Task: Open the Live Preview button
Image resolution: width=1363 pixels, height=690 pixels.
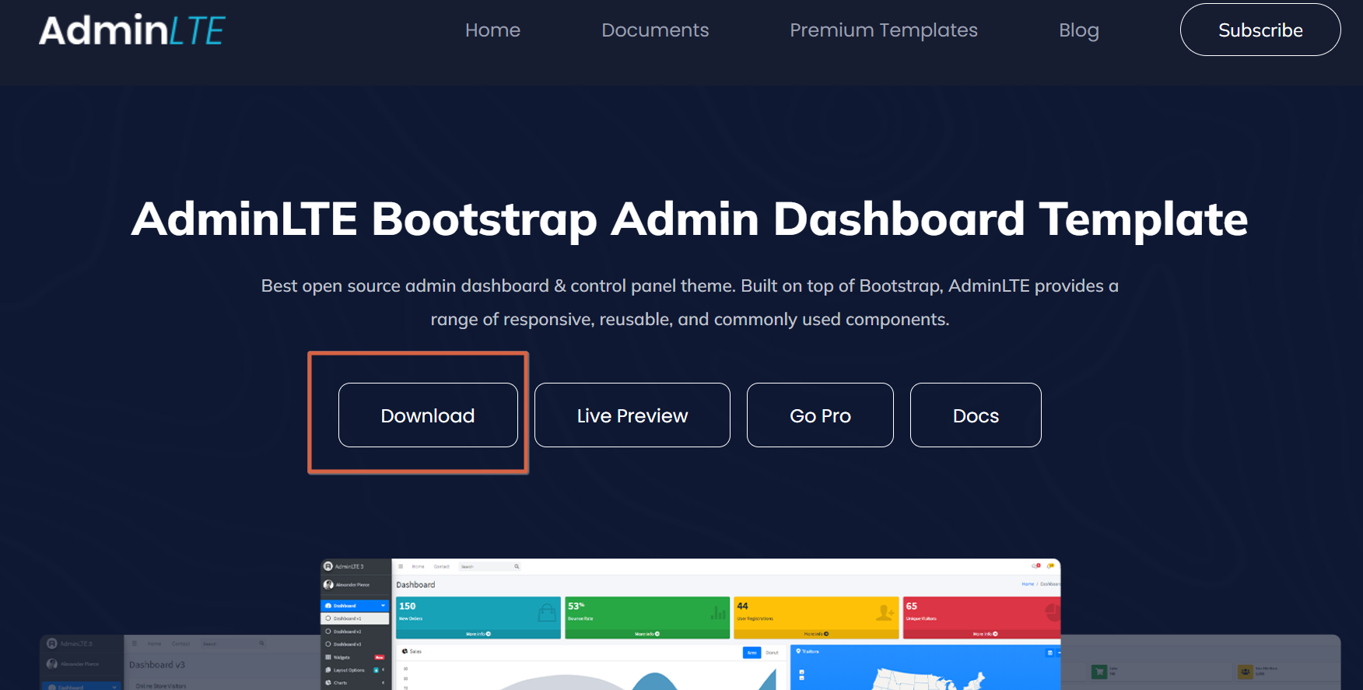Action: click(632, 415)
